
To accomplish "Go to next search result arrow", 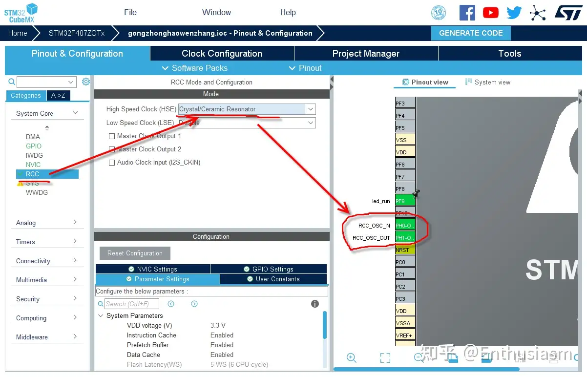I will point(194,304).
